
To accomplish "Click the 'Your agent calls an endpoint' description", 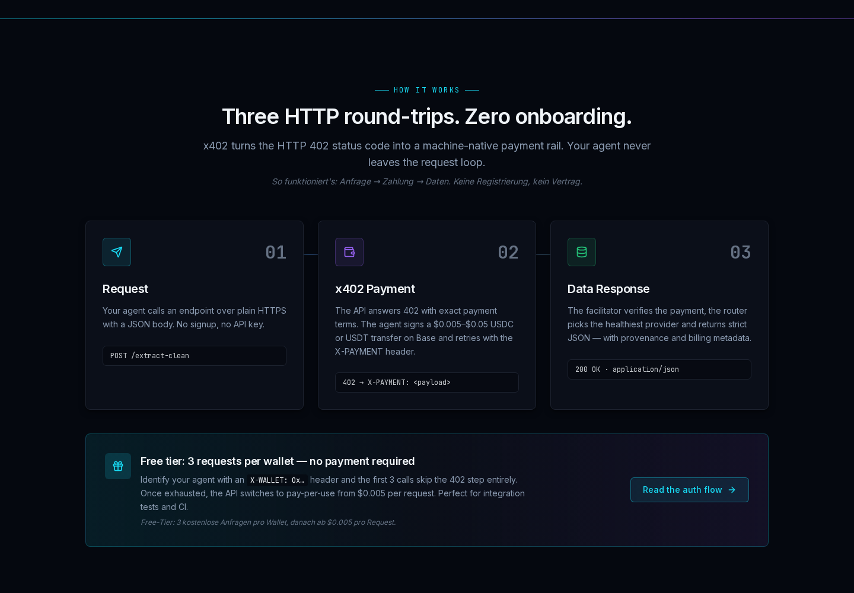I will coord(195,317).
